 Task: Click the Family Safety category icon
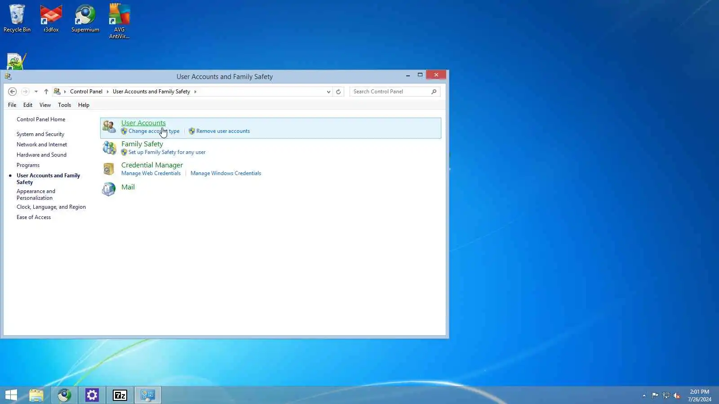pos(109,148)
